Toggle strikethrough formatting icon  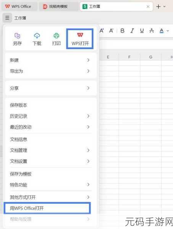pyautogui.click(x=152, y=31)
